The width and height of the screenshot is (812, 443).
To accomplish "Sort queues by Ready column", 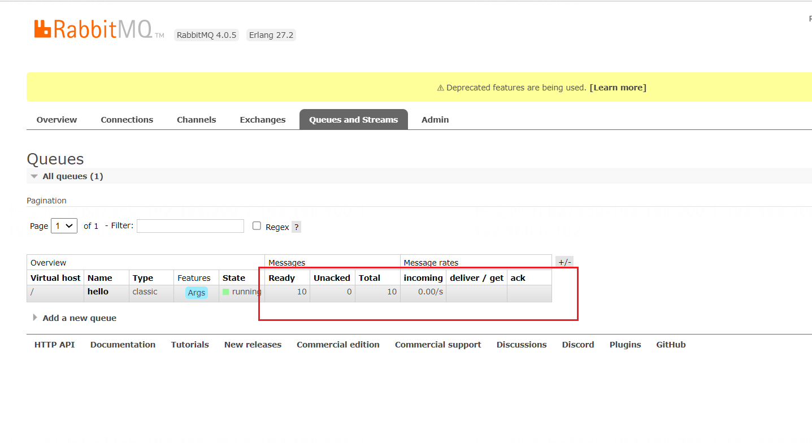I will [281, 278].
